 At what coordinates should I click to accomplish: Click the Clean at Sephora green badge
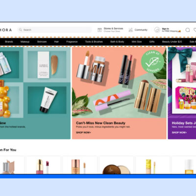(152, 61)
